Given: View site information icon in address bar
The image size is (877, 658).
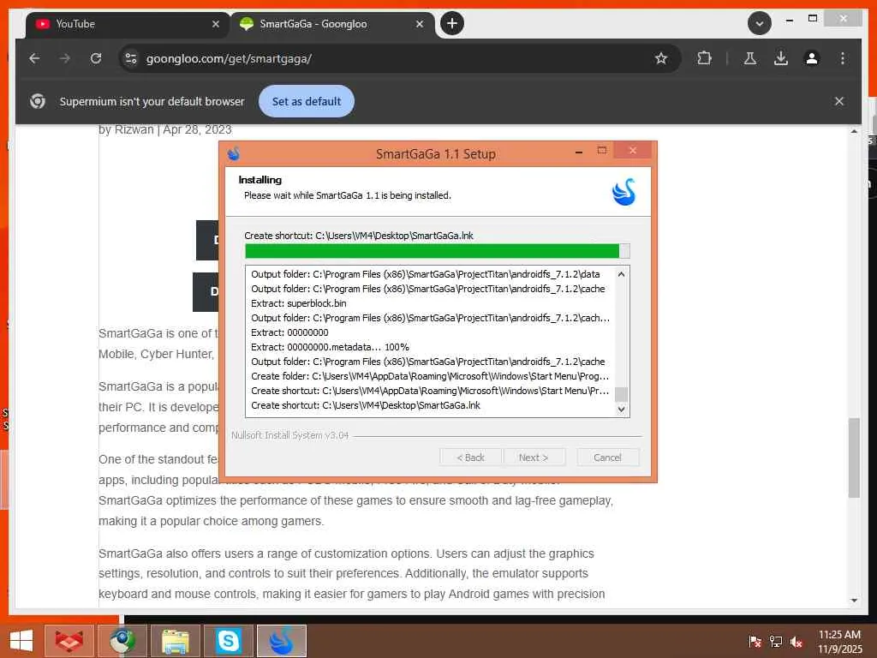Looking at the screenshot, I should [131, 58].
